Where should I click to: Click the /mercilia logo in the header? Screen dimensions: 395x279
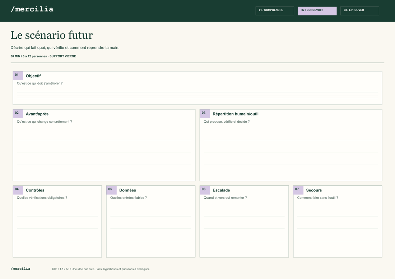(32, 9)
